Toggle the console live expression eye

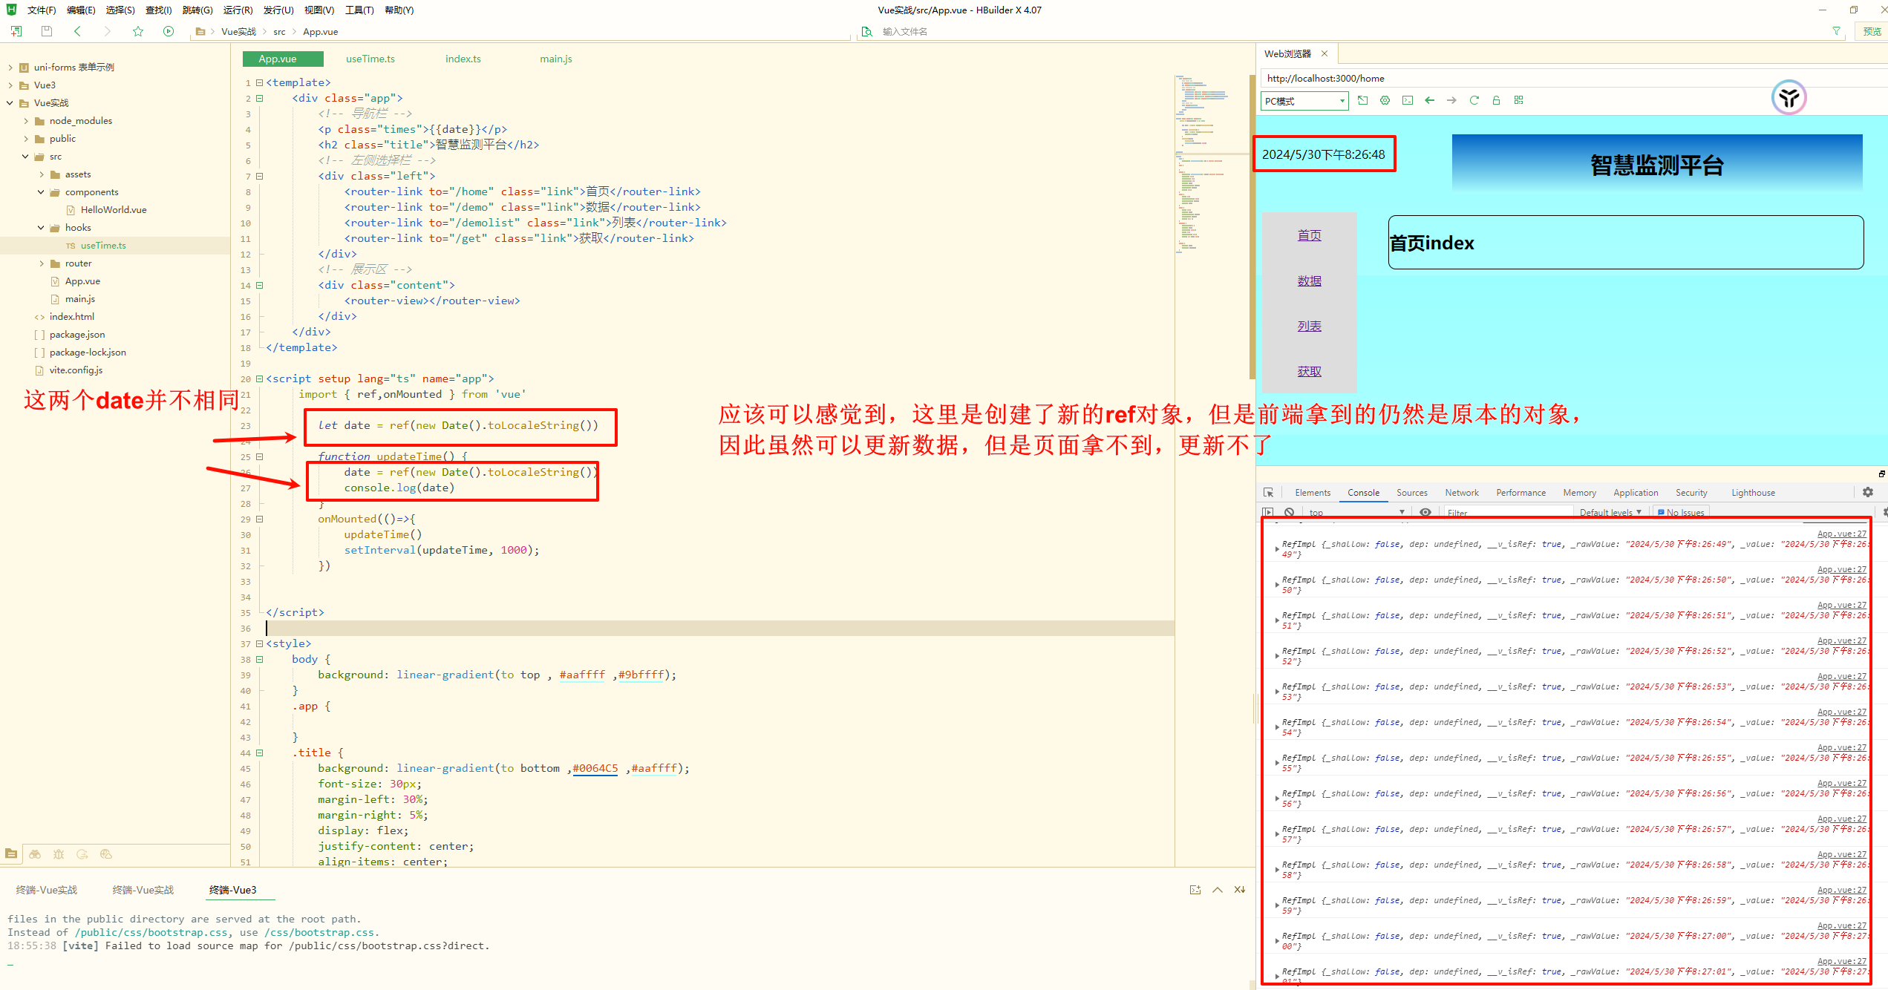[1425, 512]
